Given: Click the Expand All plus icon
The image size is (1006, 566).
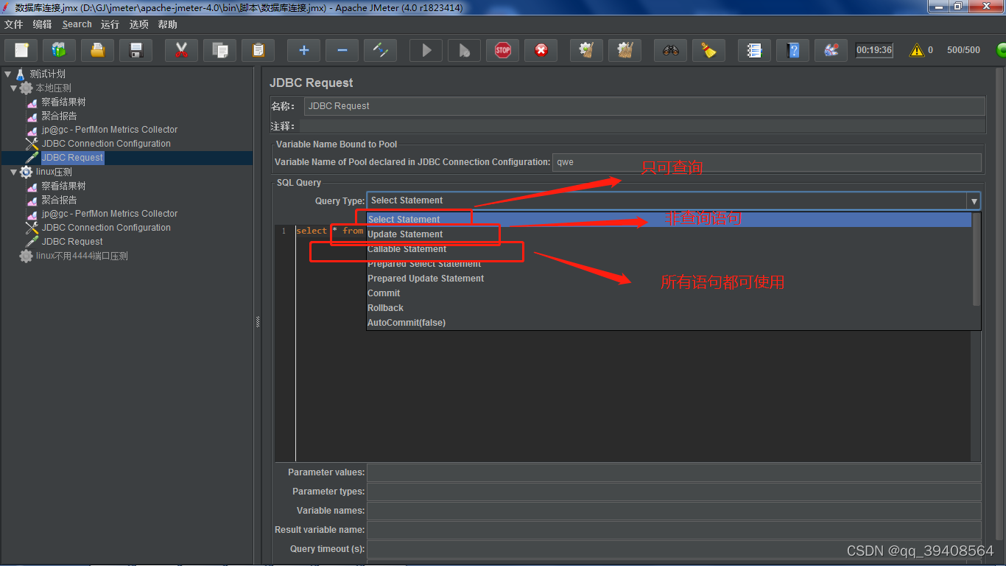Looking at the screenshot, I should tap(303, 50).
